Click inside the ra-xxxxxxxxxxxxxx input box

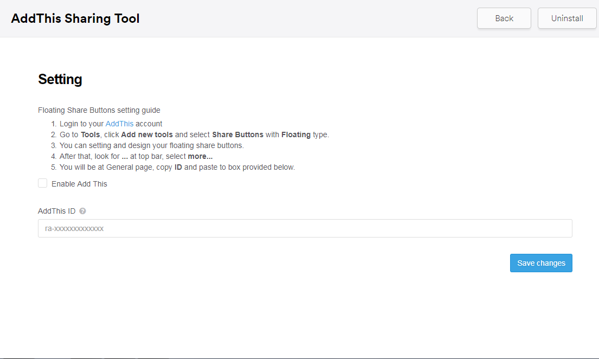[305, 228]
